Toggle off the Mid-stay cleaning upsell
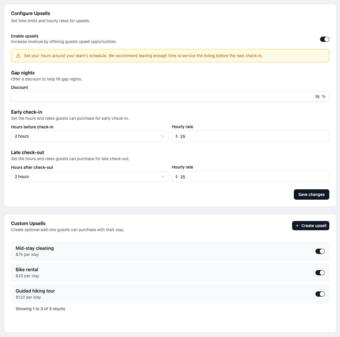Image resolution: width=340 pixels, height=337 pixels. (x=320, y=251)
